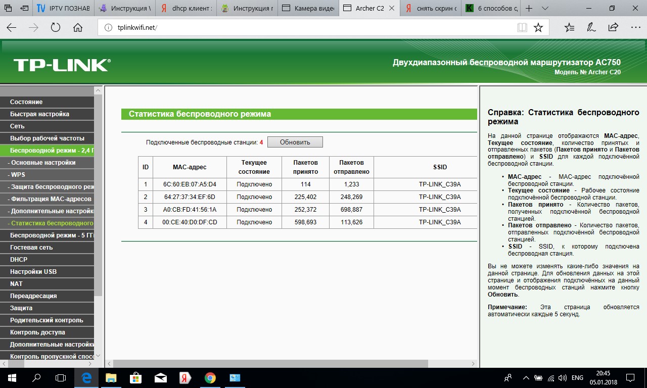Switch to the Archer C2 tab
This screenshot has width=647, height=388.
point(368,9)
